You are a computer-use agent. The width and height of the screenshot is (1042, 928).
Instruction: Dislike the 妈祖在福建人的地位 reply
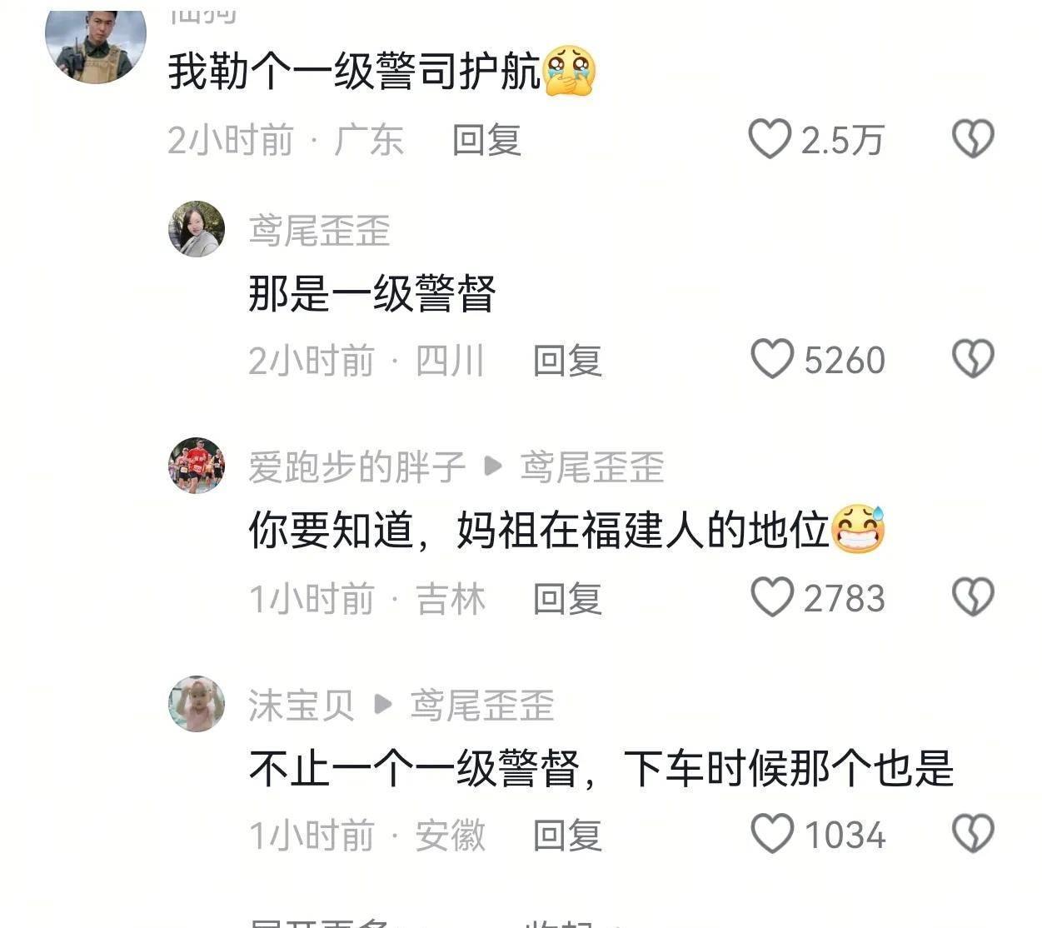click(x=973, y=597)
